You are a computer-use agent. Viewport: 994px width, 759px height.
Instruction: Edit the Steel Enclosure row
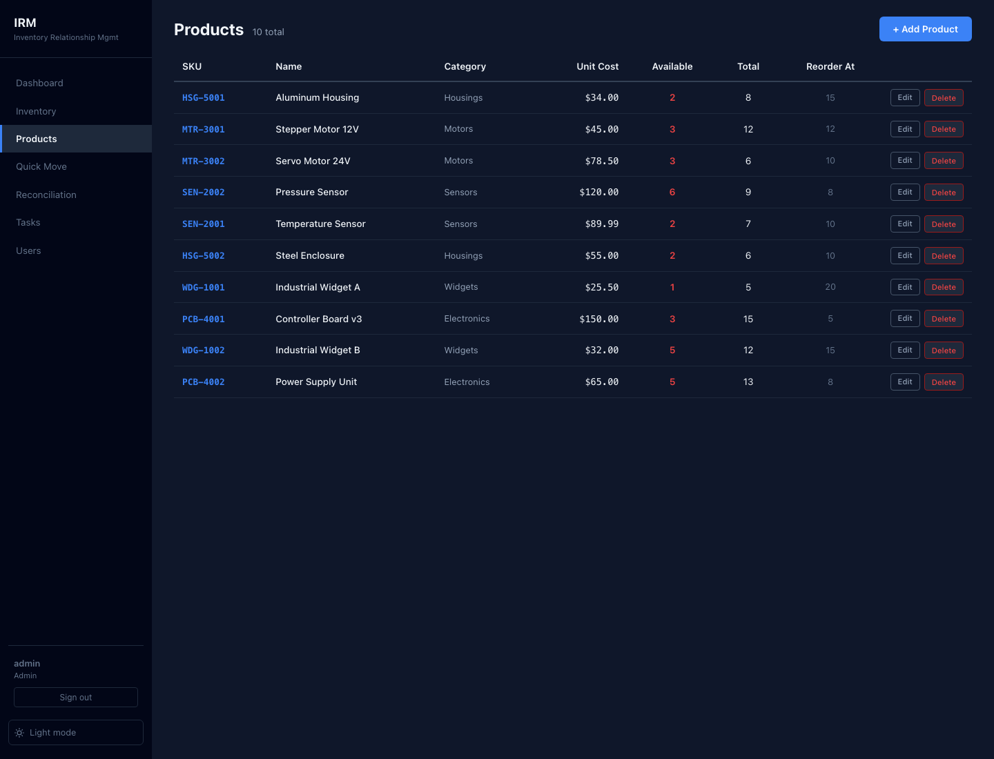pyautogui.click(x=905, y=255)
